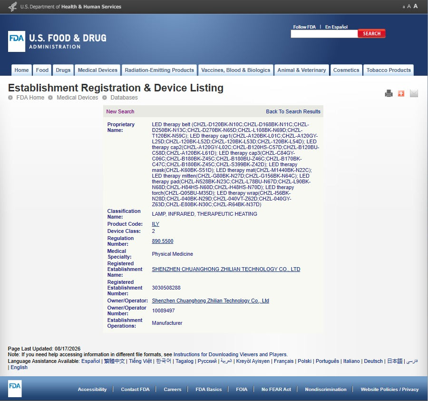Click Page Last Updated: 08/17/2026 text
The image size is (428, 401).
(x=44, y=349)
